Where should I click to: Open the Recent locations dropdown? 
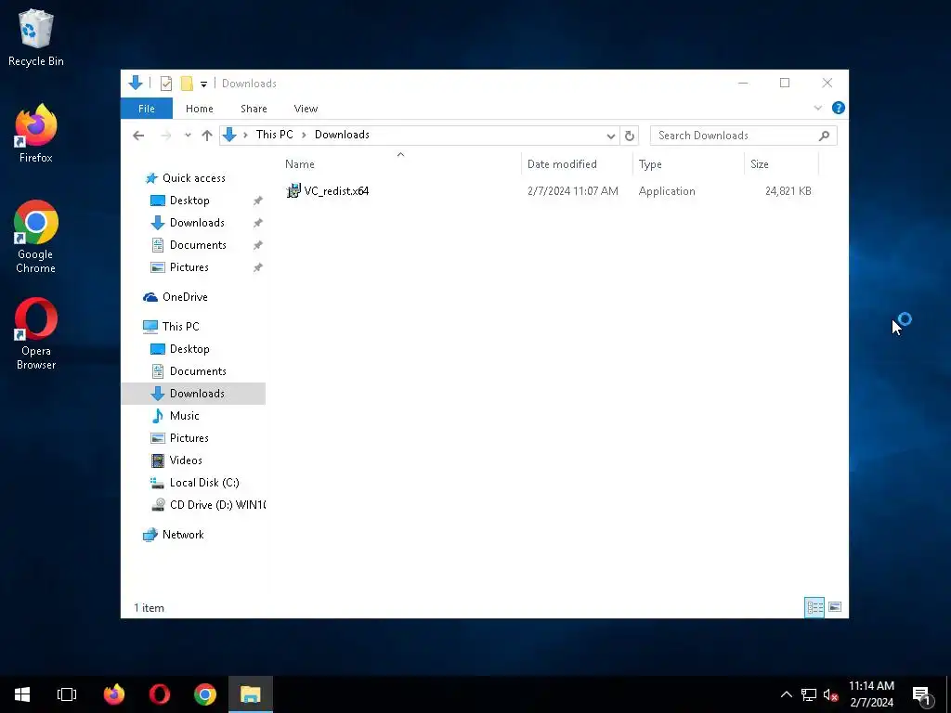(188, 136)
